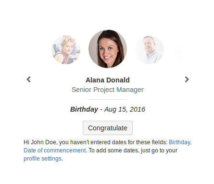Click the Aug 15, 2016 date text

point(125,109)
